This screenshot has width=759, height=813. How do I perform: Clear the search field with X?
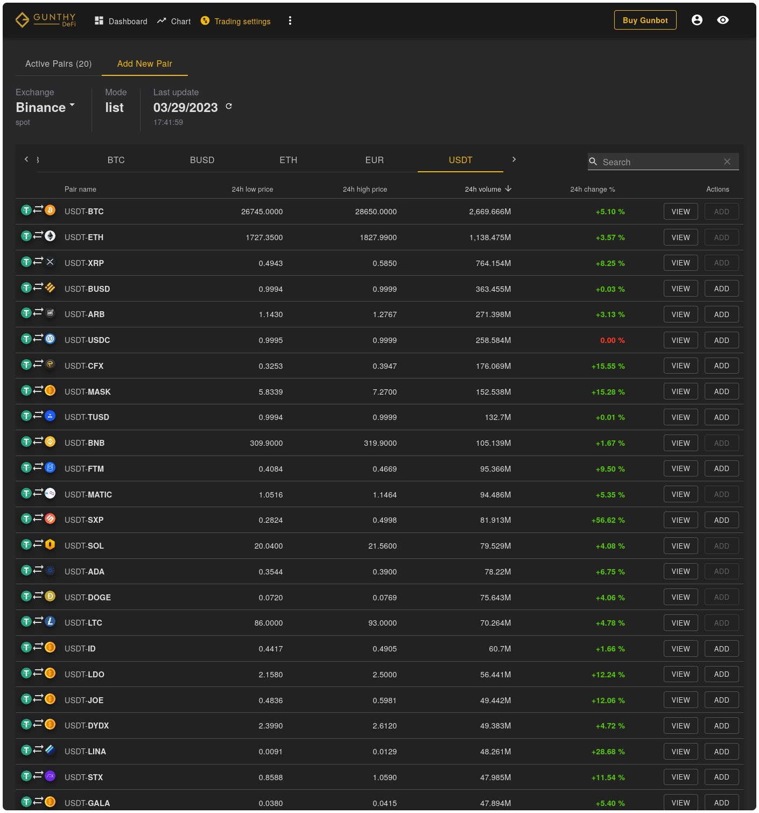[727, 162]
